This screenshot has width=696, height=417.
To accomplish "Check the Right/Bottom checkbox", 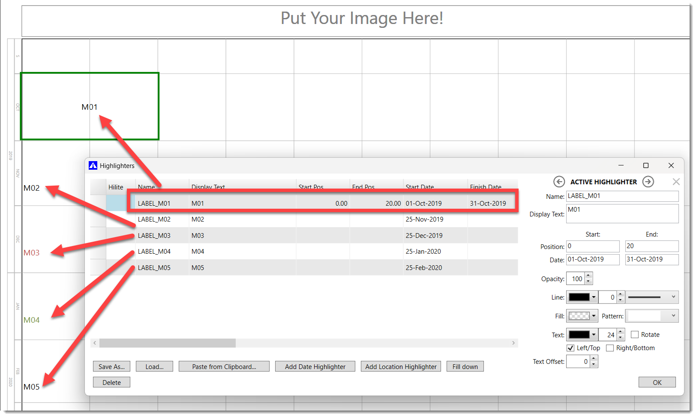I will tap(610, 348).
